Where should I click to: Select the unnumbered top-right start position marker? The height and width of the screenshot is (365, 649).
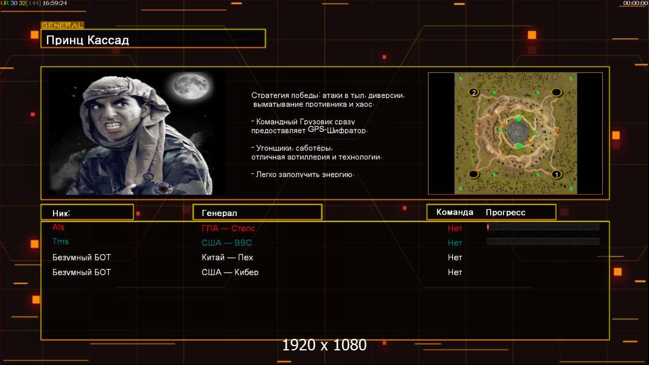point(556,92)
